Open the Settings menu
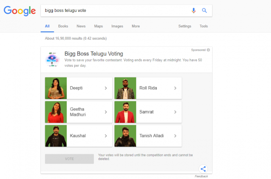Viewport: 271px width, 179px height. point(185,26)
